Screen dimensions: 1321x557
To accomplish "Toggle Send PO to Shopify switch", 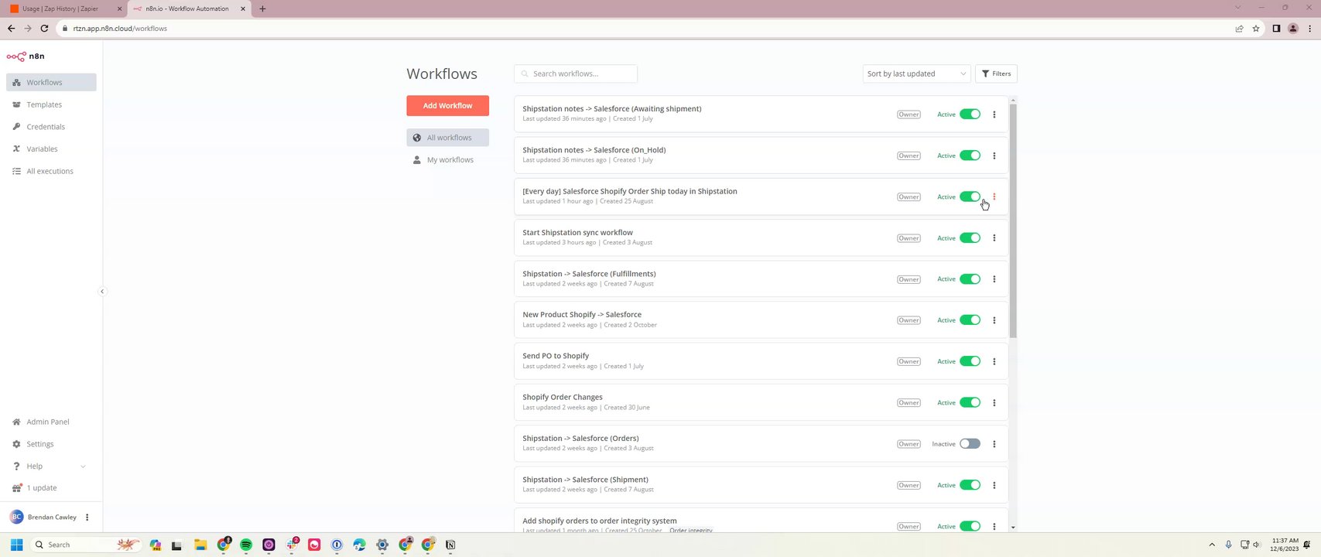I will coord(970,361).
